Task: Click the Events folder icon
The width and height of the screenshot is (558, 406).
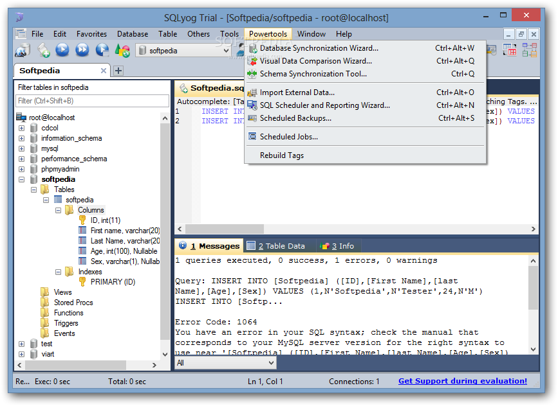Action: (45, 333)
